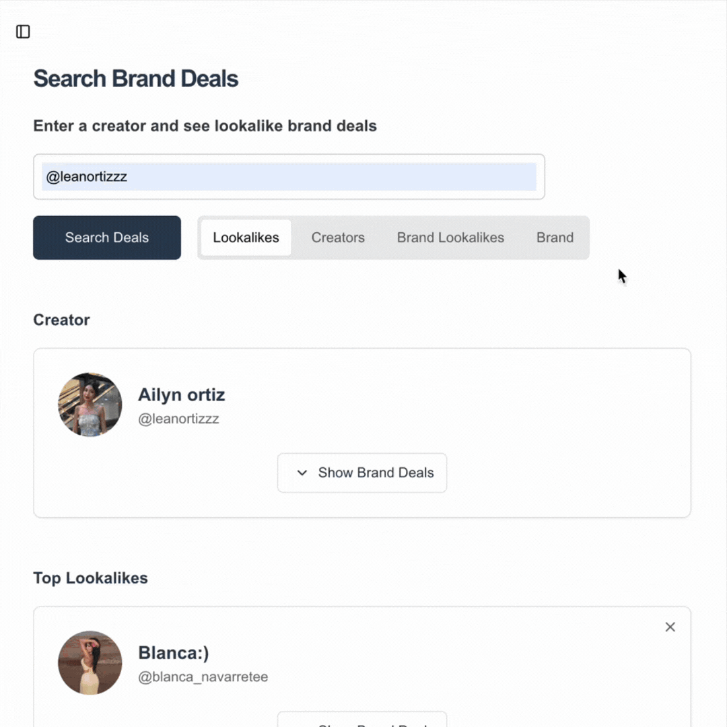The image size is (727, 727).
Task: Open Blanca's profile picture
Action: [90, 662]
